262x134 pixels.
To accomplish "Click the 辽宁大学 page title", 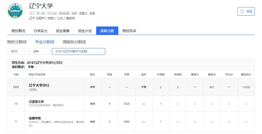I will [41, 6].
